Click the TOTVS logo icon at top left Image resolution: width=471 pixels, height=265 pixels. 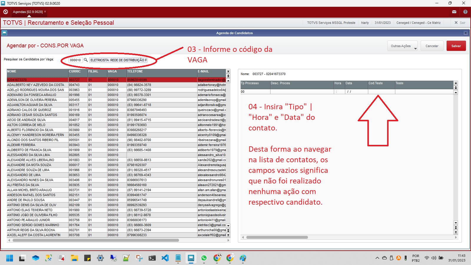(5, 12)
